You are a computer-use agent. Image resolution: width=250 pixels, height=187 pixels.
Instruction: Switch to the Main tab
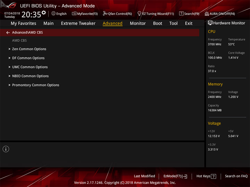pos(49,24)
